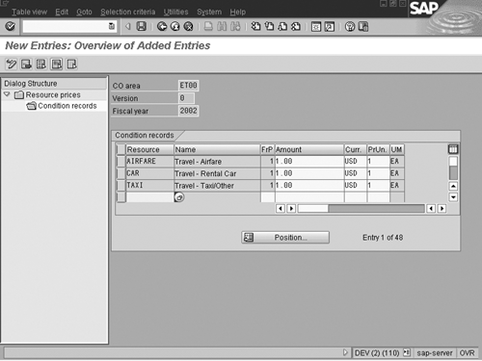Screen dimensions: 482x361
Task: Click the Find binoculars icon
Action: click(x=222, y=26)
